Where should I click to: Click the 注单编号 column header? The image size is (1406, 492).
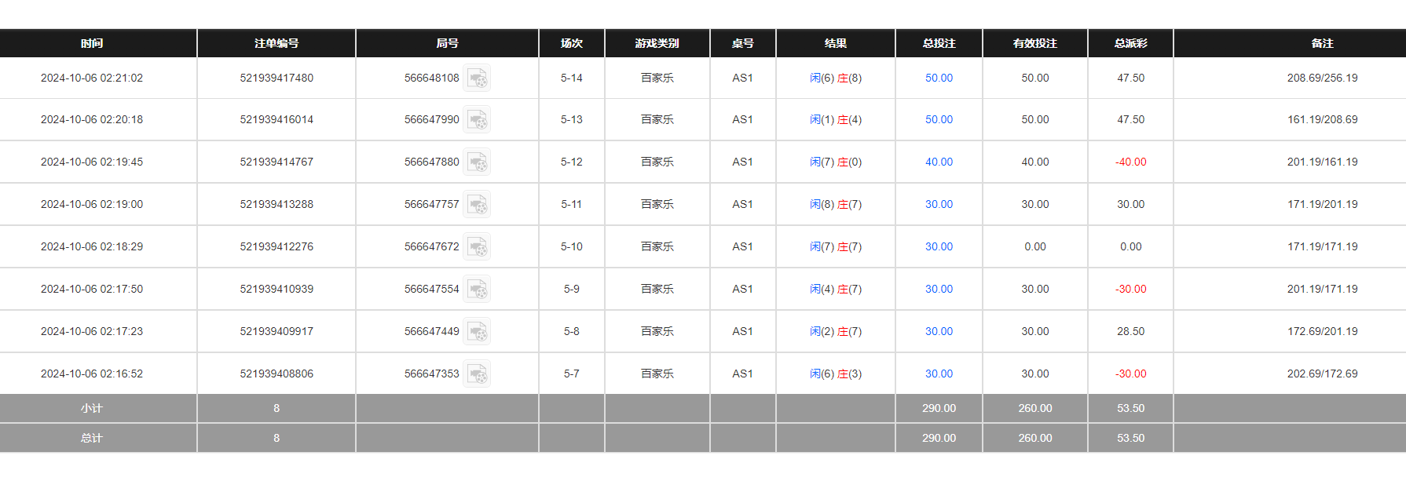(x=276, y=43)
